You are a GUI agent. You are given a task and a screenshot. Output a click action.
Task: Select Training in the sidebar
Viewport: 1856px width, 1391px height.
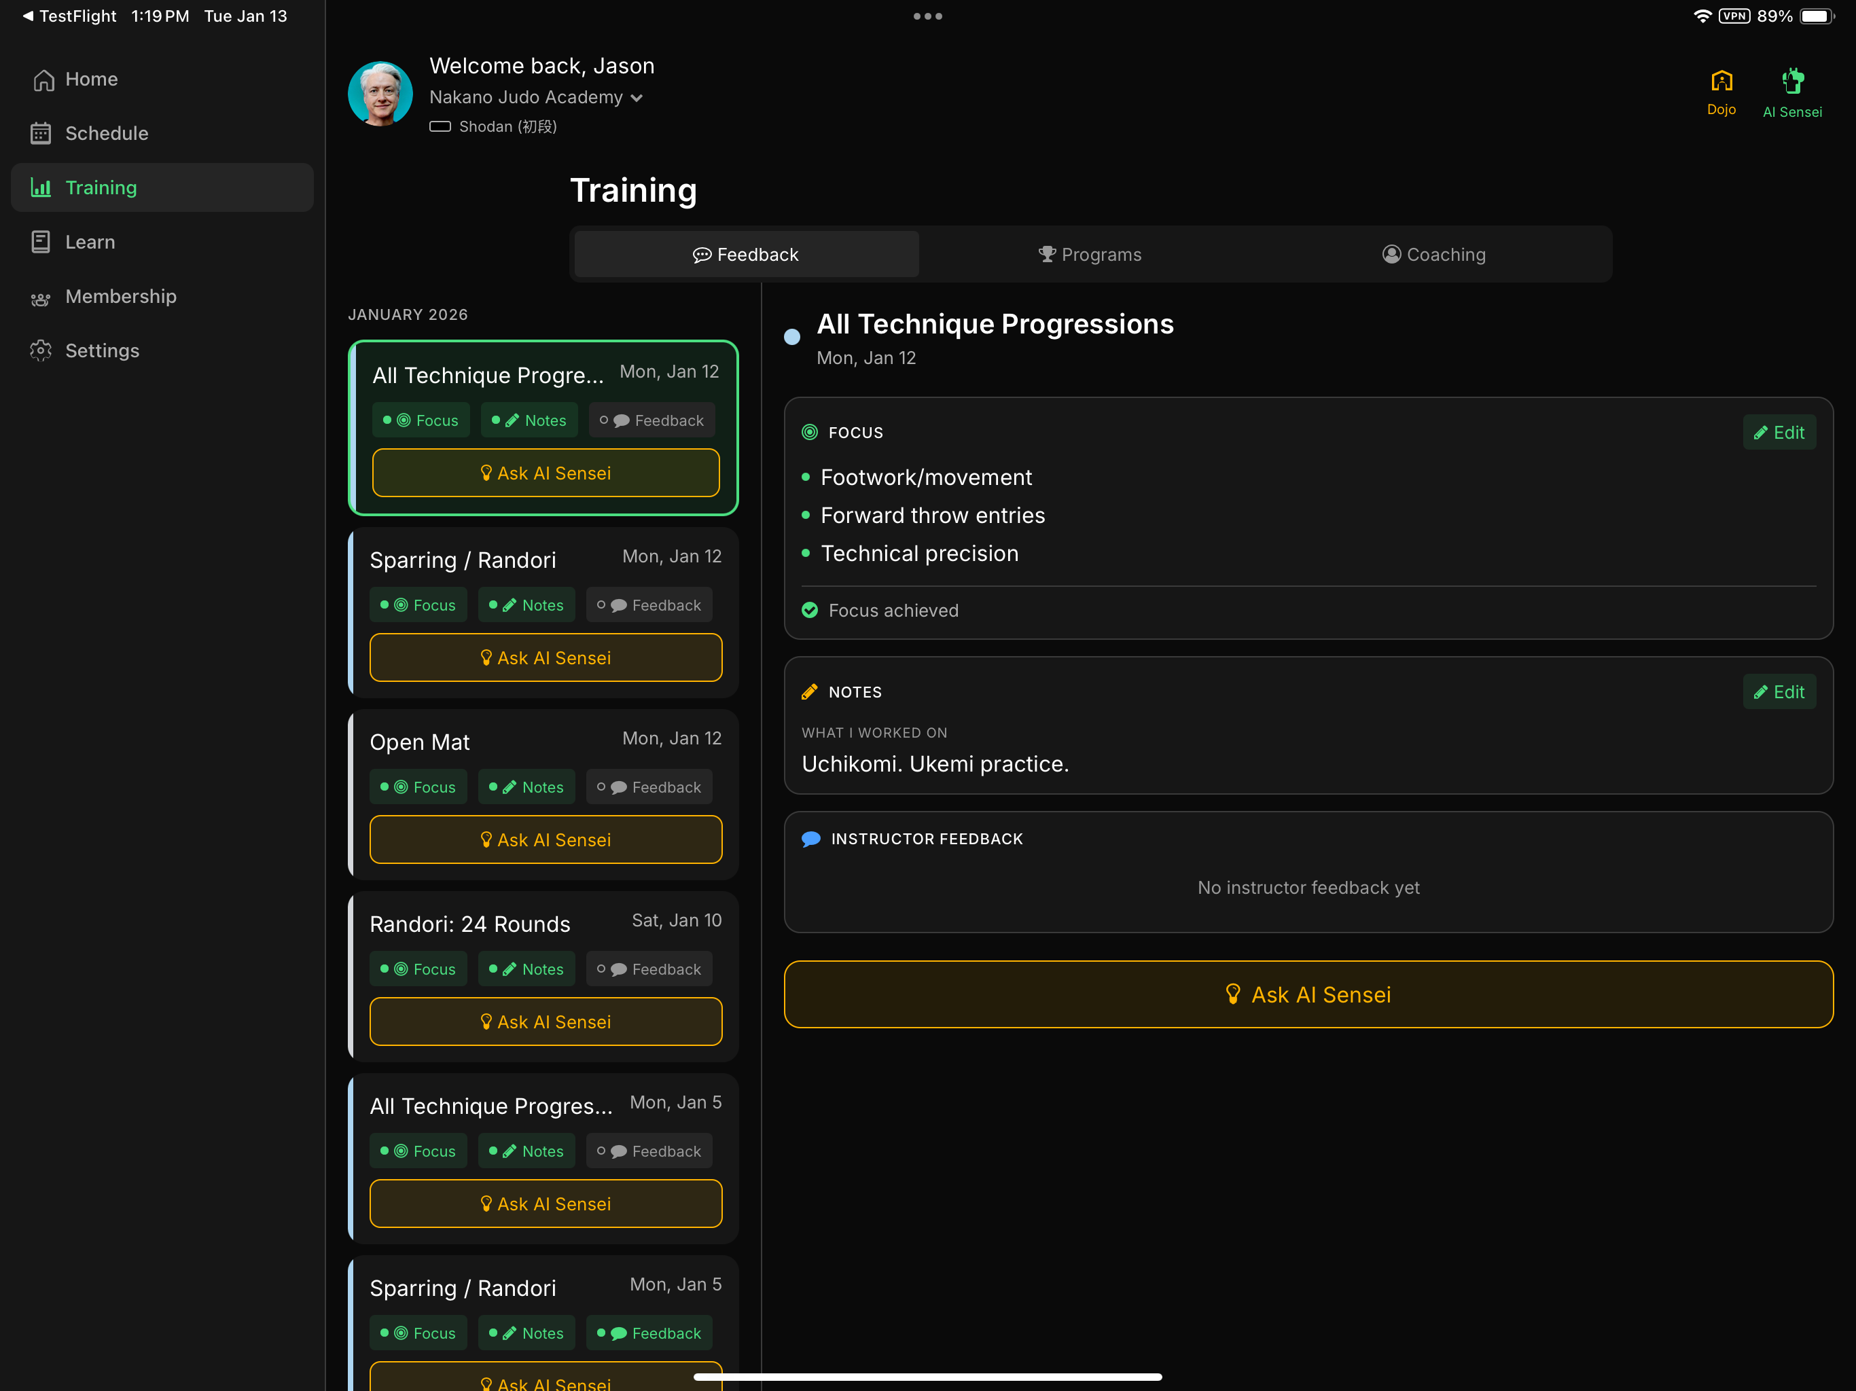point(162,187)
